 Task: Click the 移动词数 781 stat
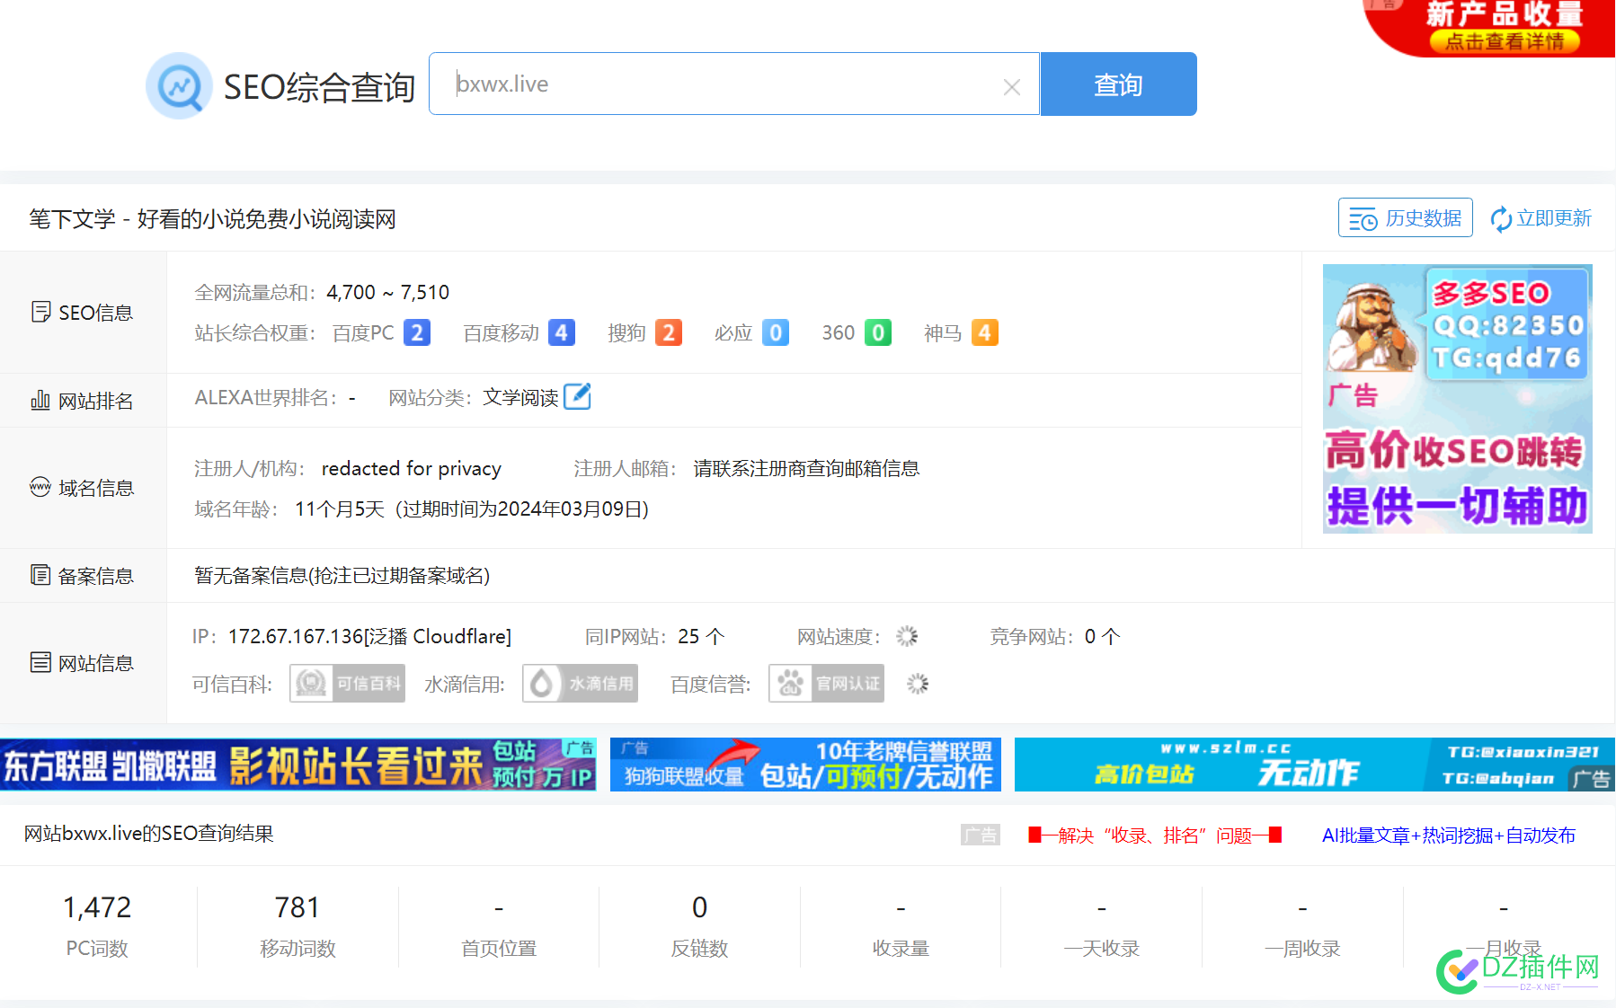click(297, 925)
